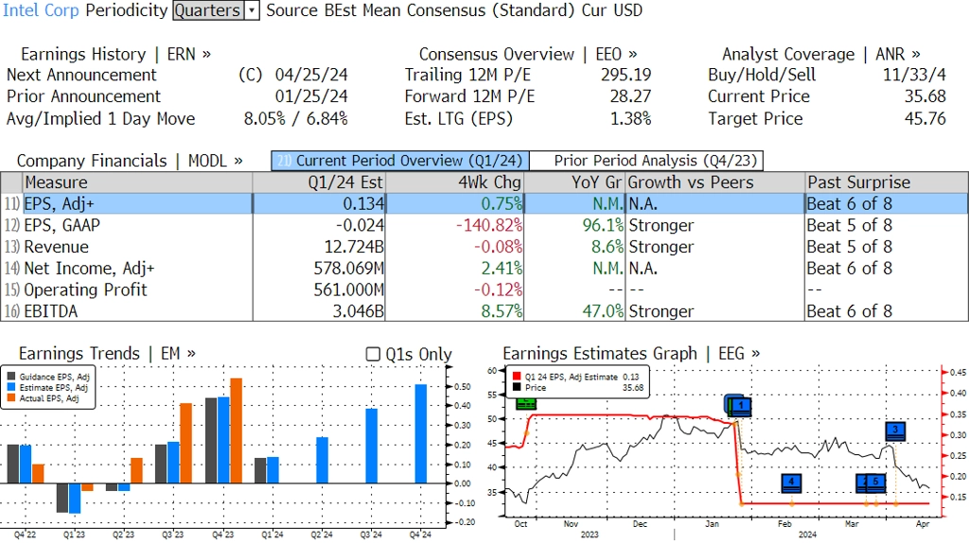
Task: Click the Q1/24 Est column header
Action: (319, 183)
